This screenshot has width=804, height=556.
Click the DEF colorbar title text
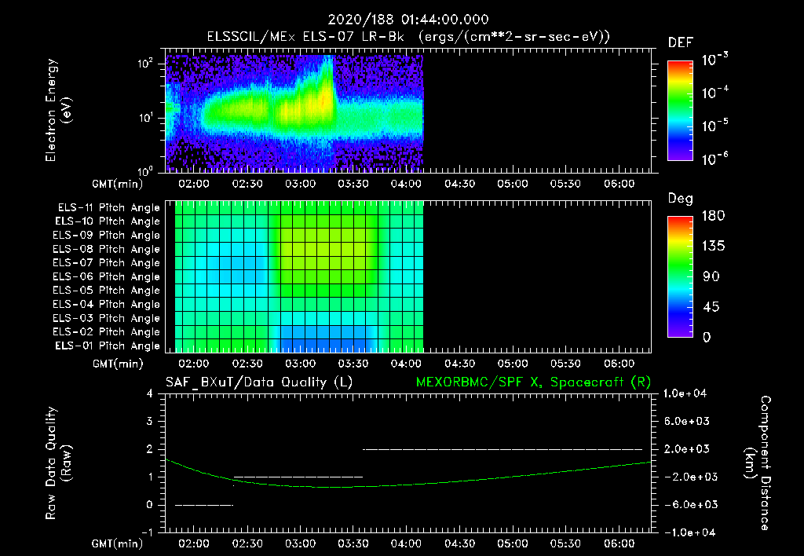681,43
